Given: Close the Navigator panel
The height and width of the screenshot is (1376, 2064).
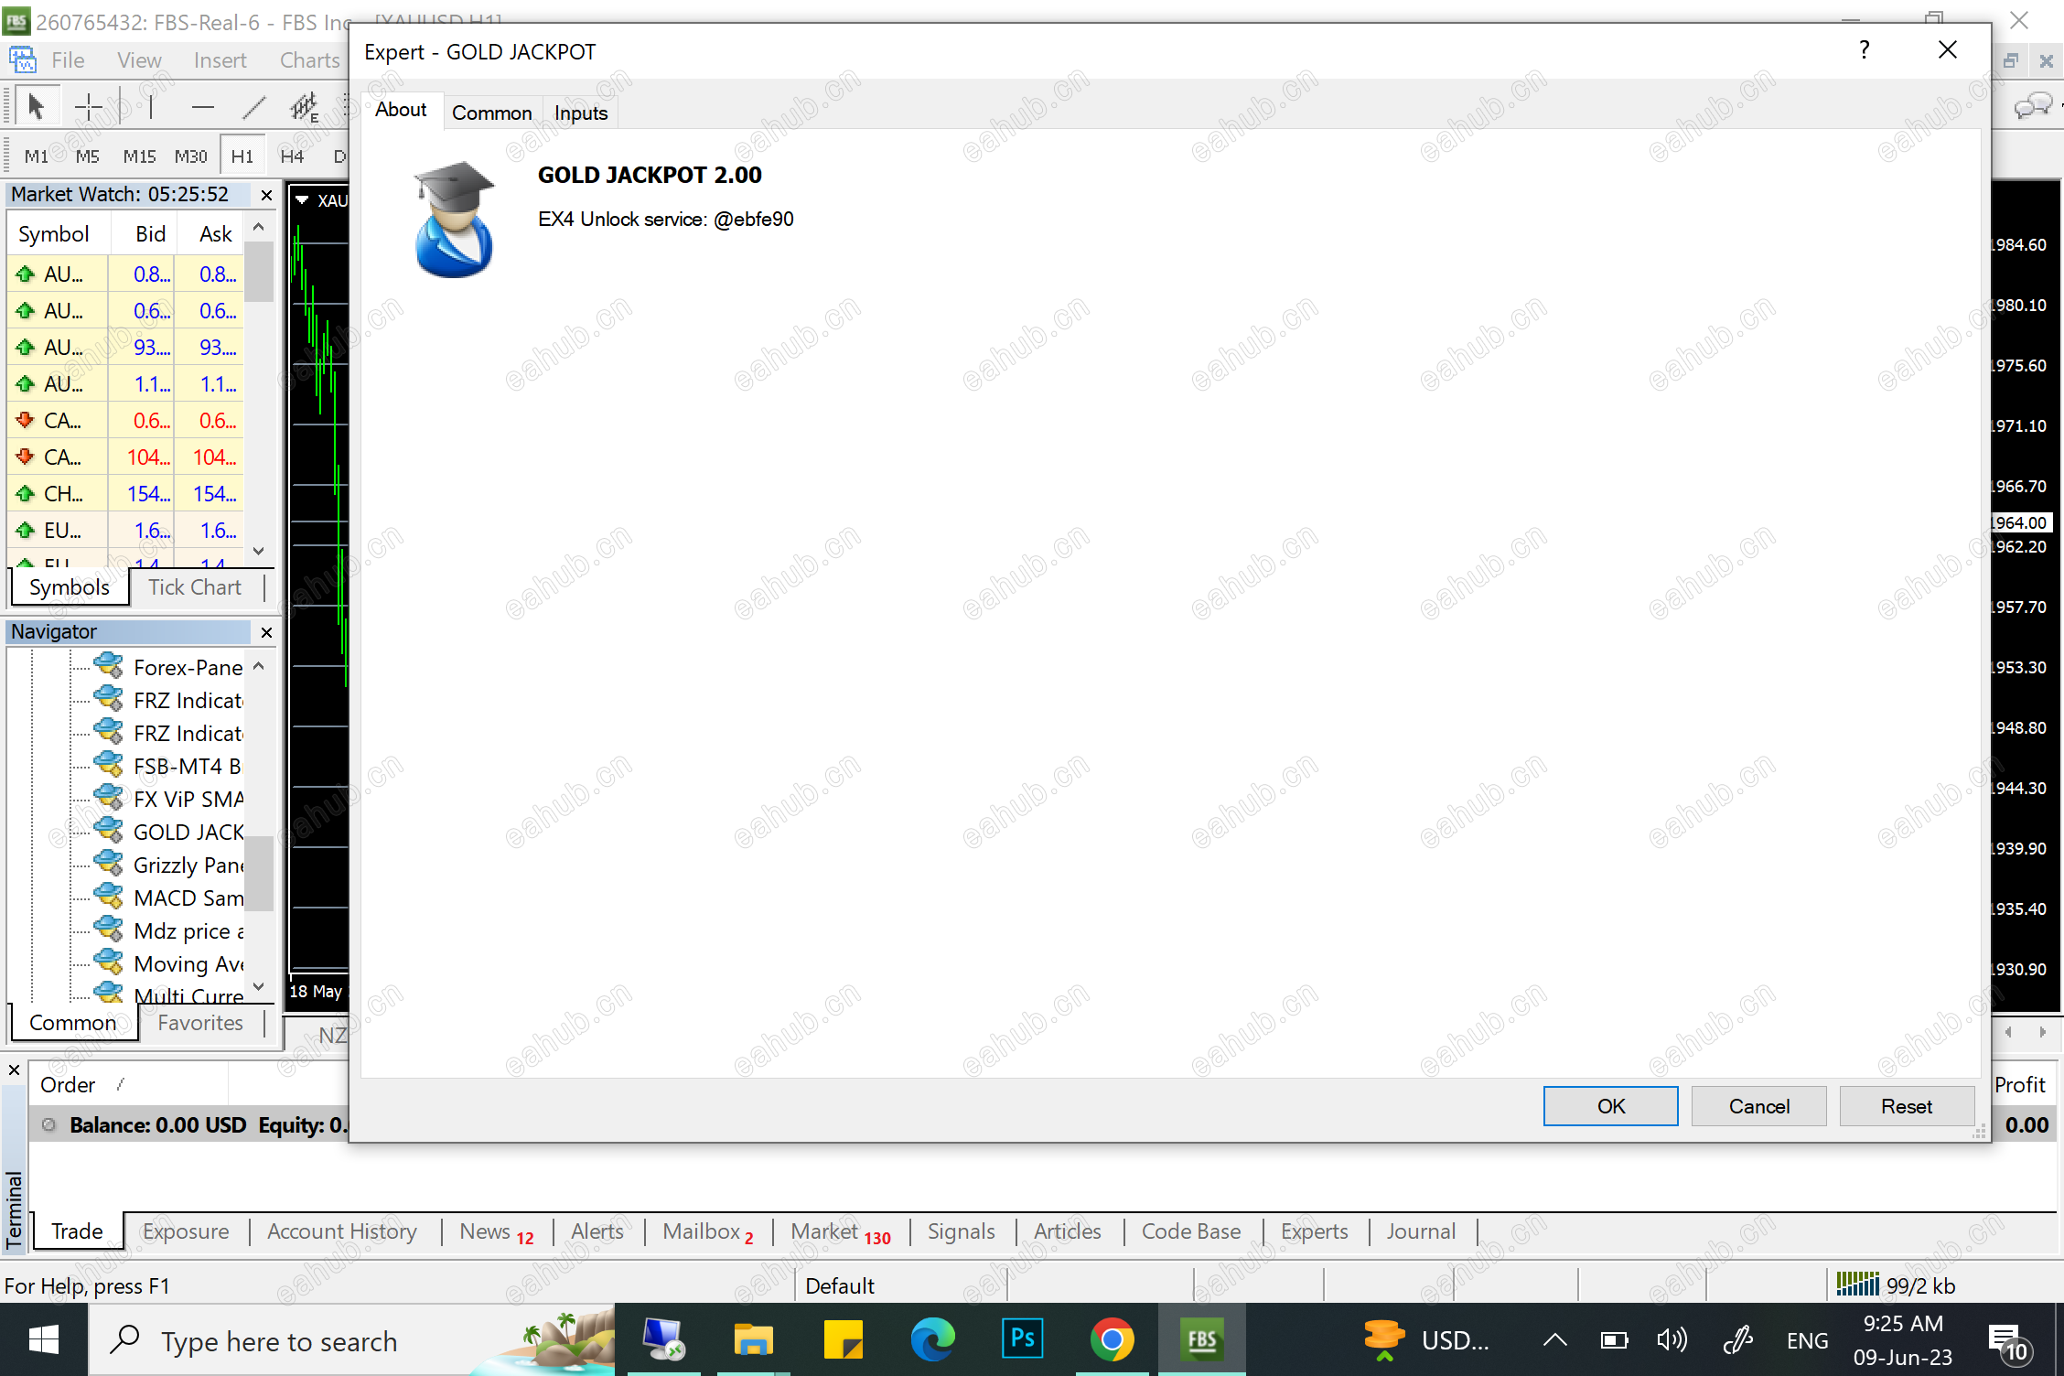Looking at the screenshot, I should pos(266,632).
